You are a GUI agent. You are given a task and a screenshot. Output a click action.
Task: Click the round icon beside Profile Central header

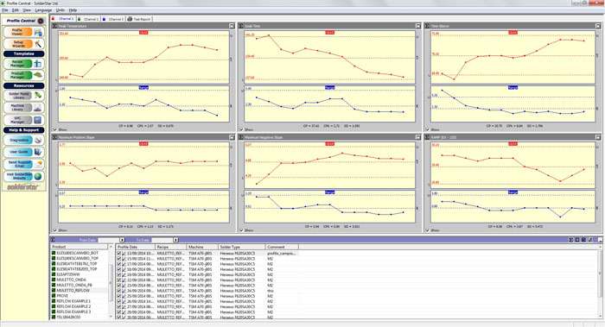coord(41,21)
